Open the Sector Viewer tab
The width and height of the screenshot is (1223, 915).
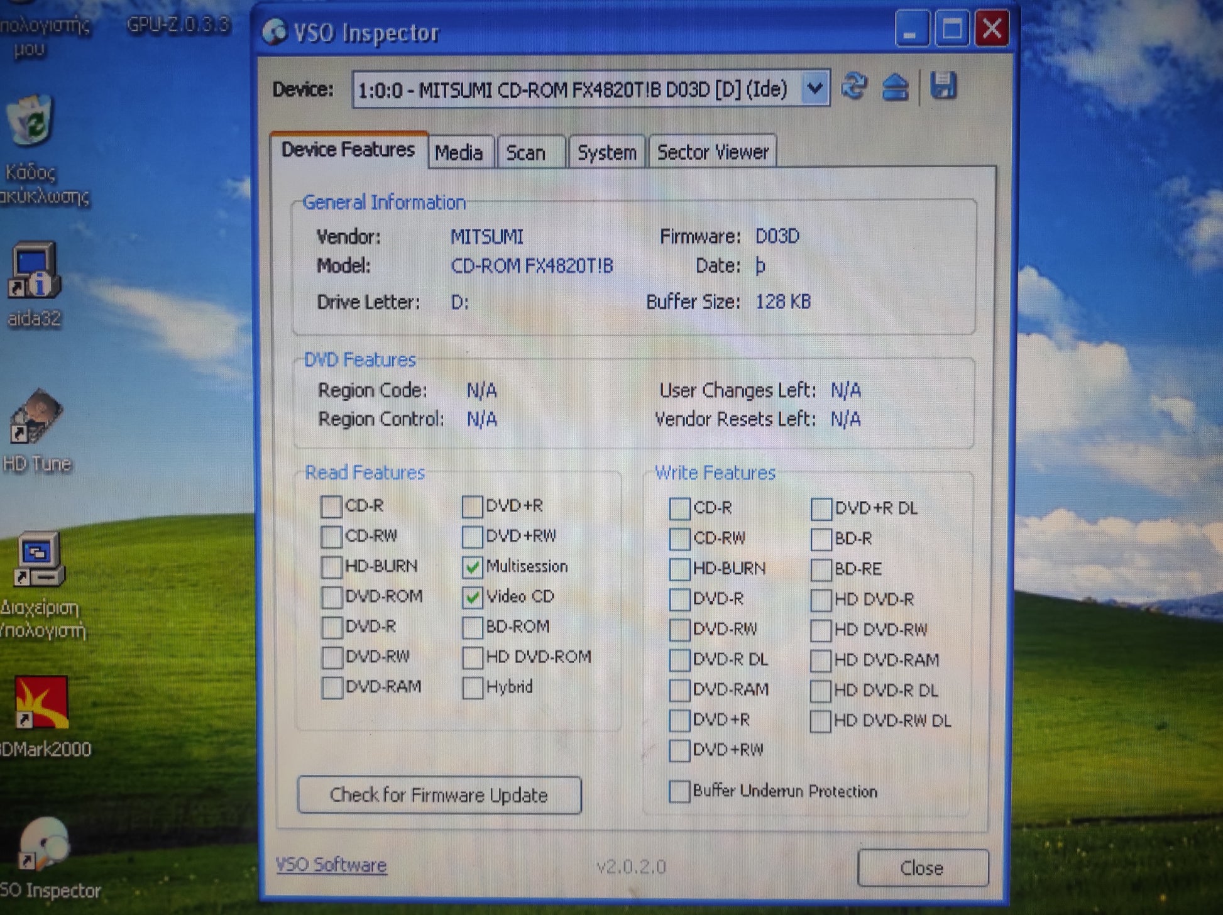point(713,152)
